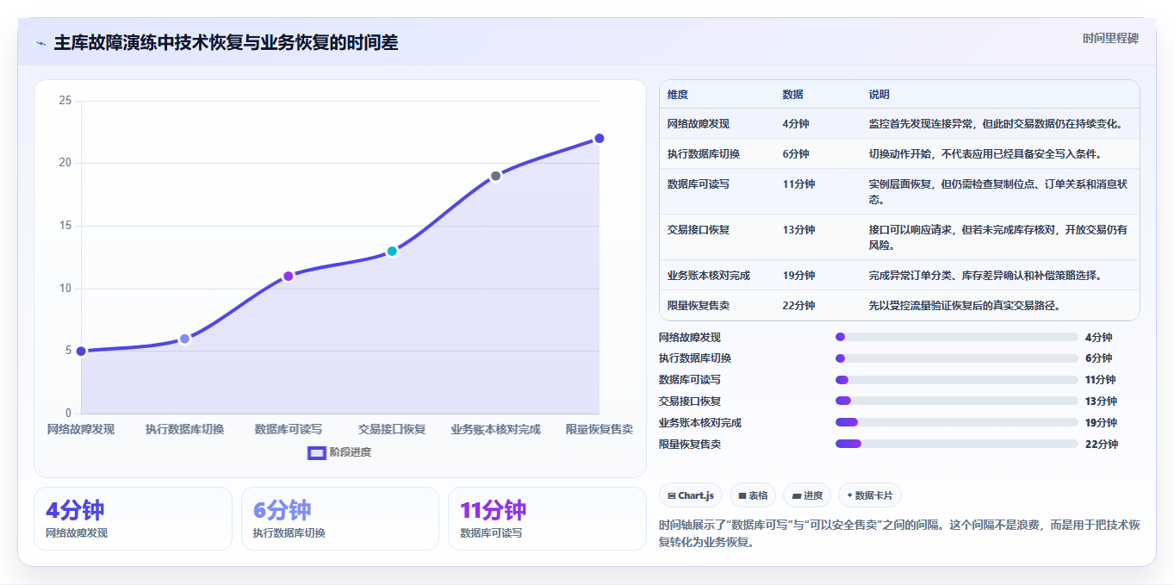Click the 19分钟 table value
1174x585 pixels.
coord(798,276)
